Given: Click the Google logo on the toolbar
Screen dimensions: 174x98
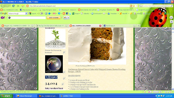Looking at the screenshot, I should 4,13.
